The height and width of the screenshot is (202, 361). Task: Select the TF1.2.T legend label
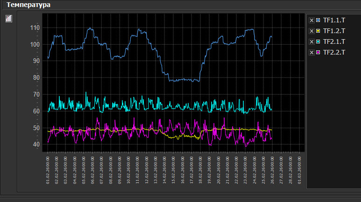pos(334,31)
